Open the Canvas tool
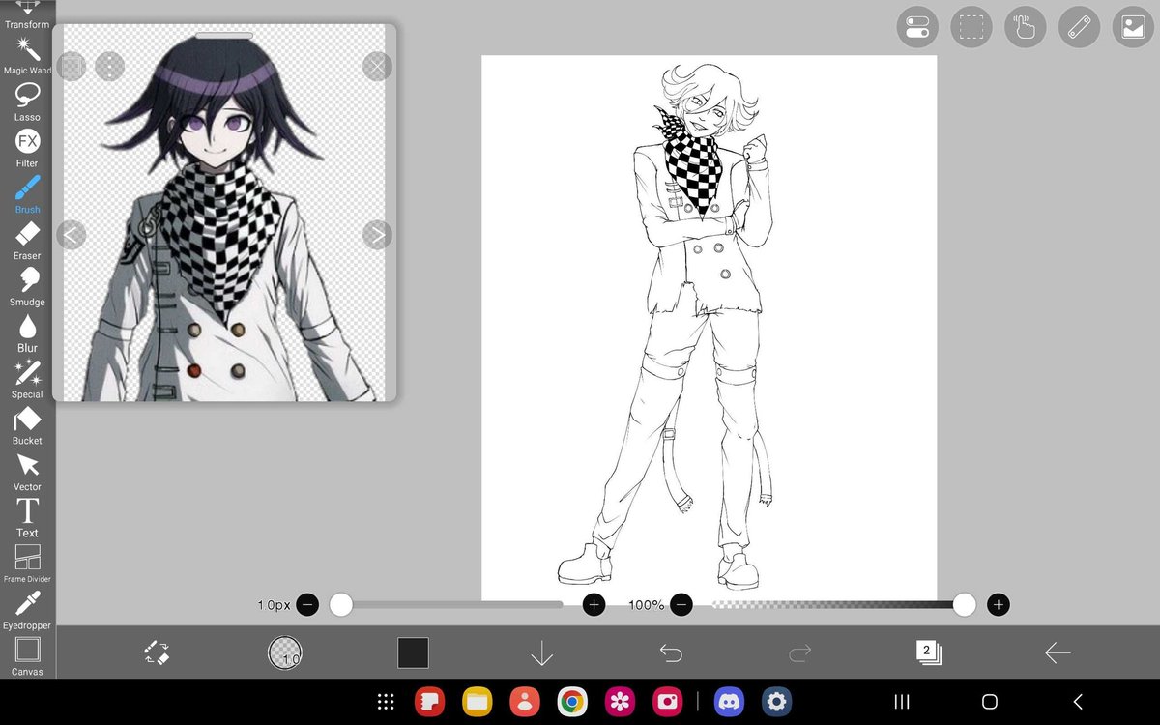The height and width of the screenshot is (725, 1160). pos(27,656)
